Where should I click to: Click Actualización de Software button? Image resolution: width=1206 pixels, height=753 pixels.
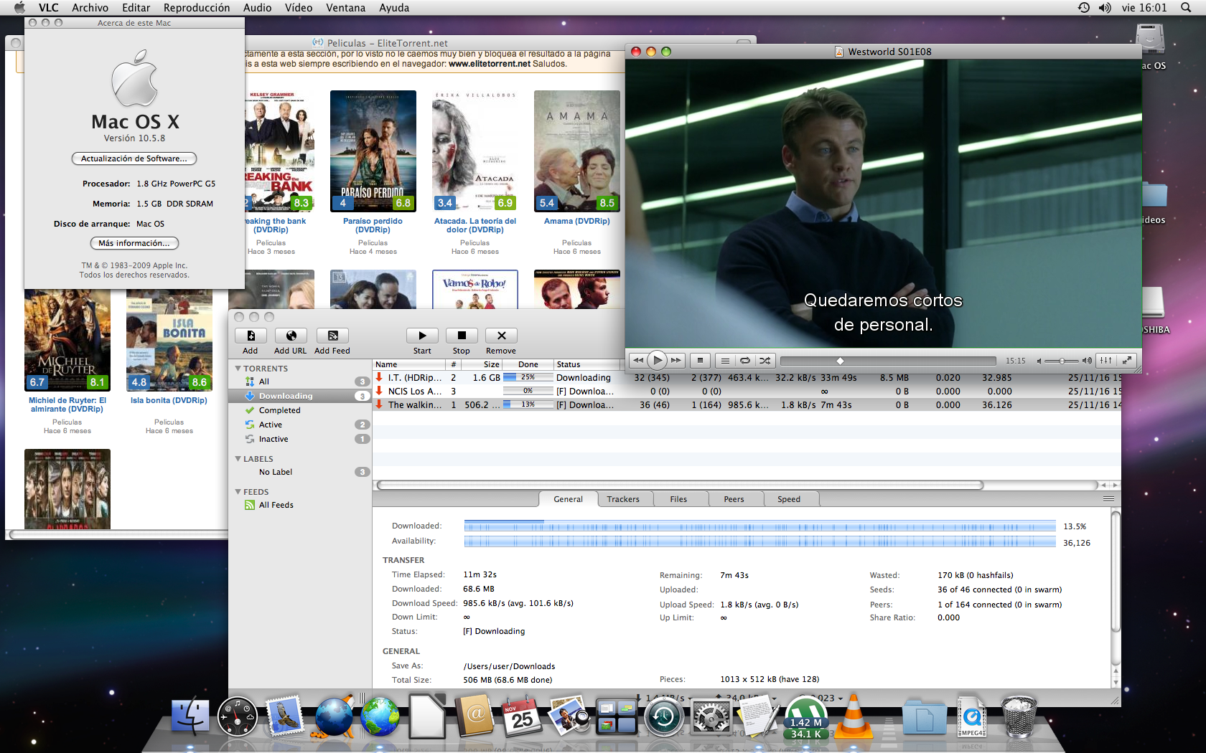click(x=134, y=158)
